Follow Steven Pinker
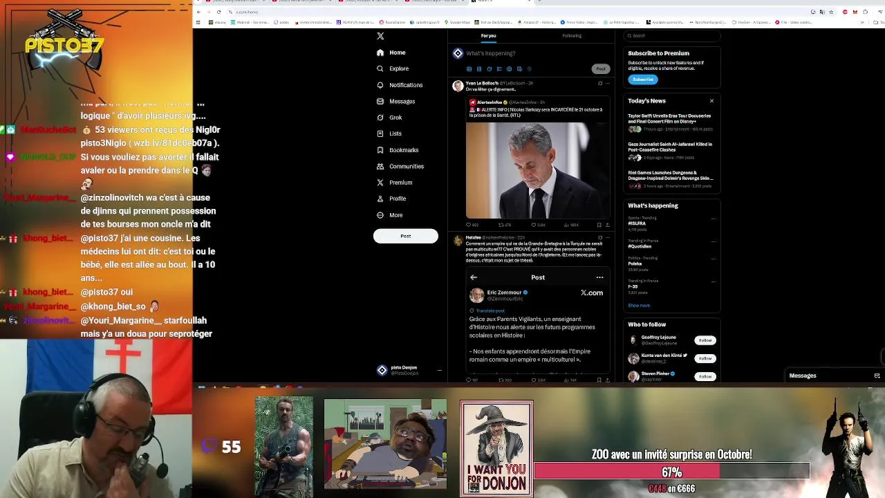Viewport: 885px width, 498px height. [705, 376]
